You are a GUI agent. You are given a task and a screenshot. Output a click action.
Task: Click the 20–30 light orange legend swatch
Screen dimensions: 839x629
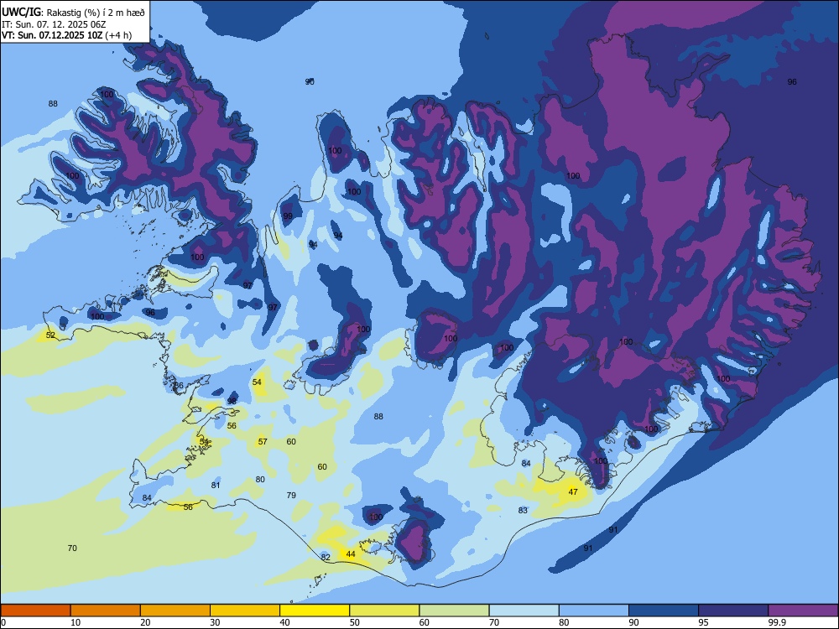pyautogui.click(x=175, y=611)
